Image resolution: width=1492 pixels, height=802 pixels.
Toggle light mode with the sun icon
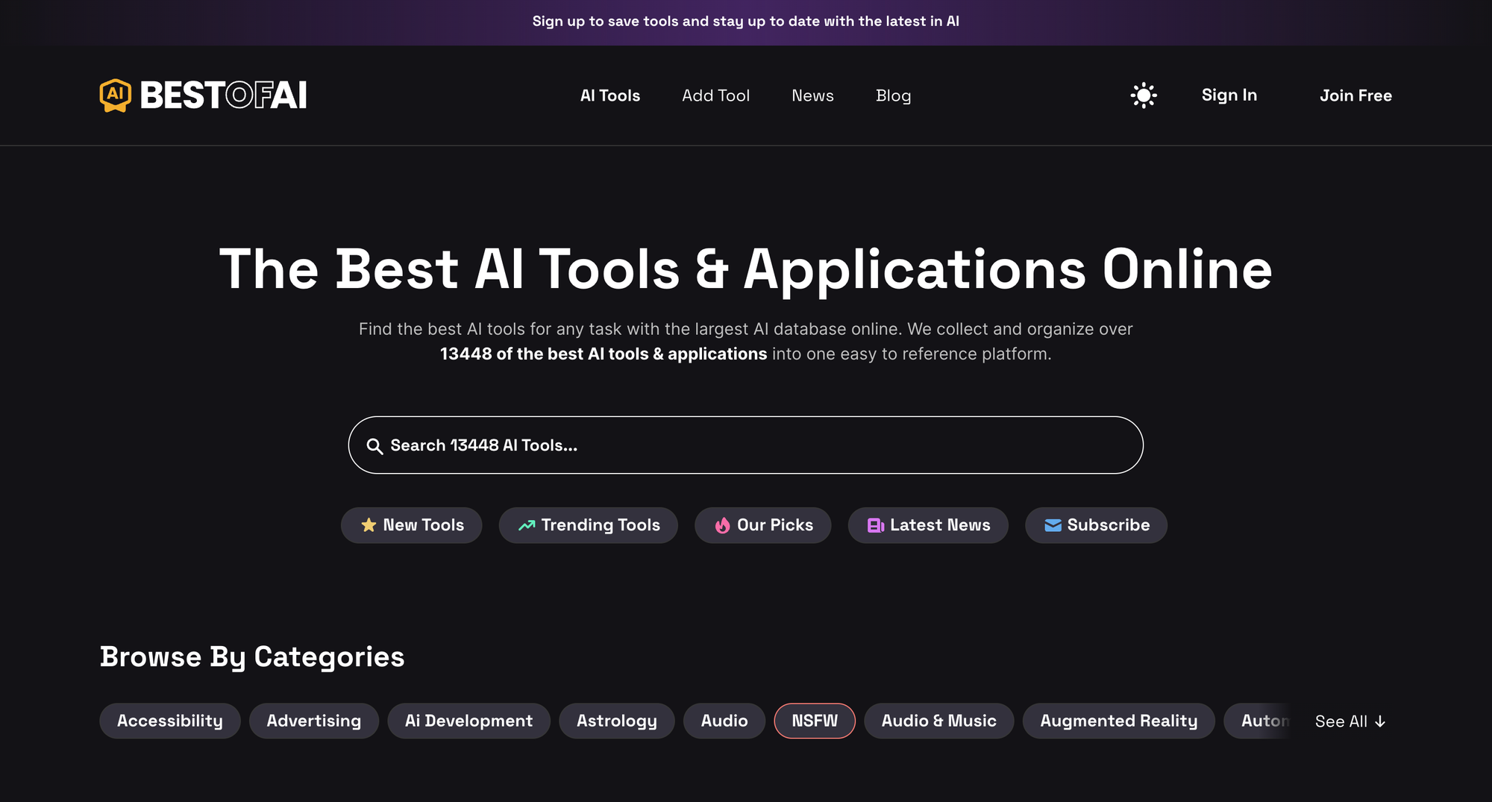[1144, 95]
